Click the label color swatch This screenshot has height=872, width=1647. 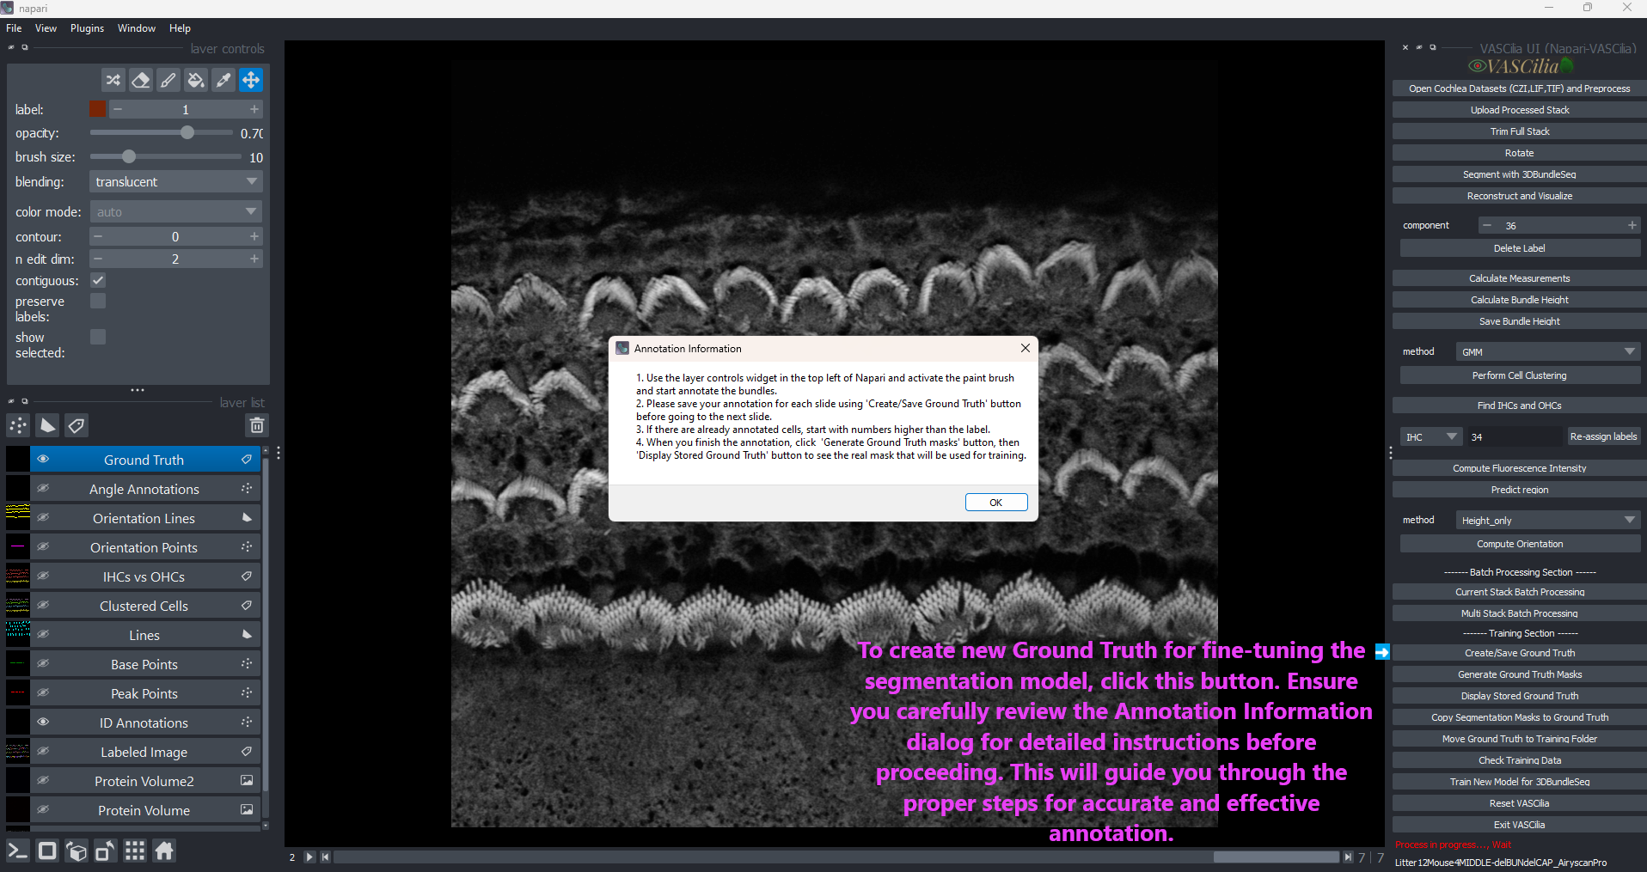98,109
